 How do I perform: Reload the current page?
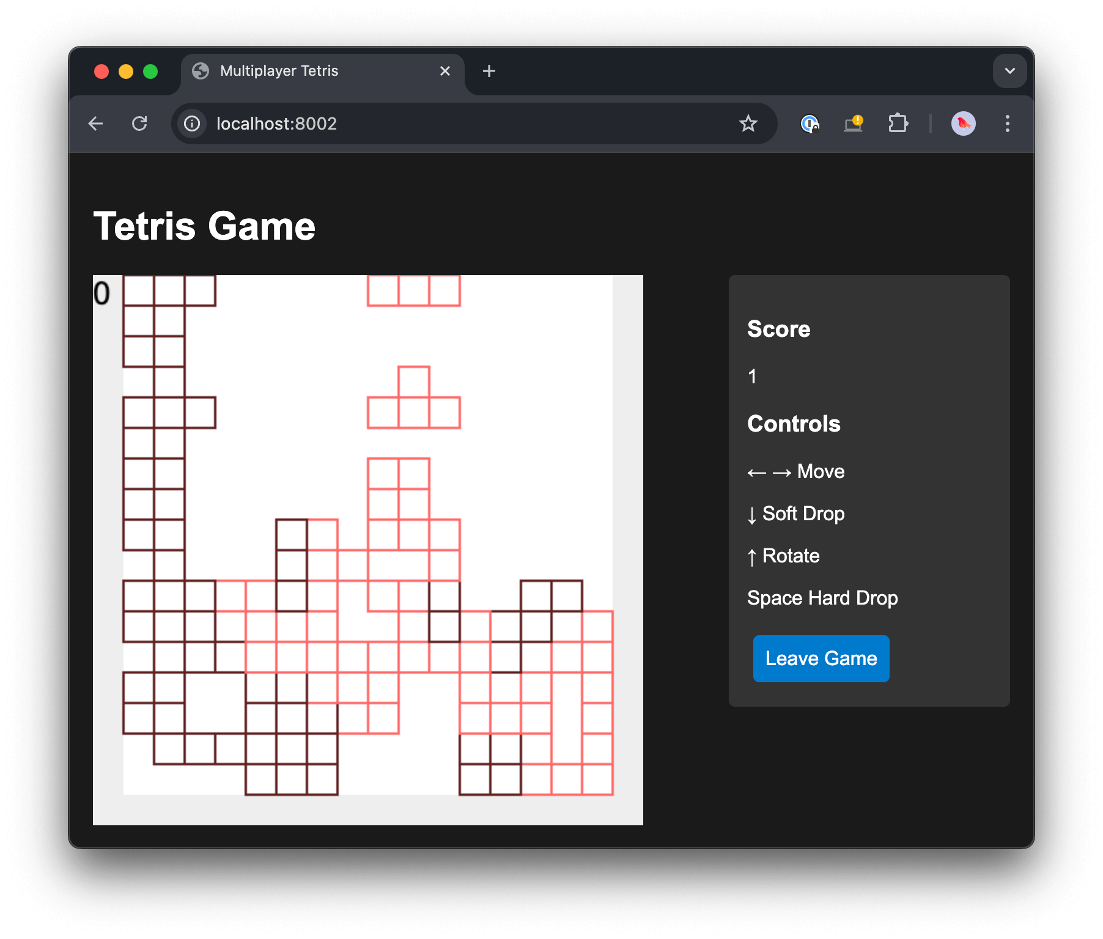point(140,123)
